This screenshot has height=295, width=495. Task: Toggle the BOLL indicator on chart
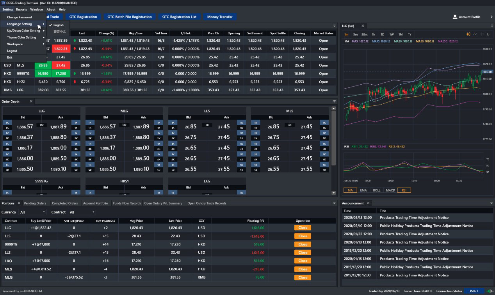coord(376,190)
